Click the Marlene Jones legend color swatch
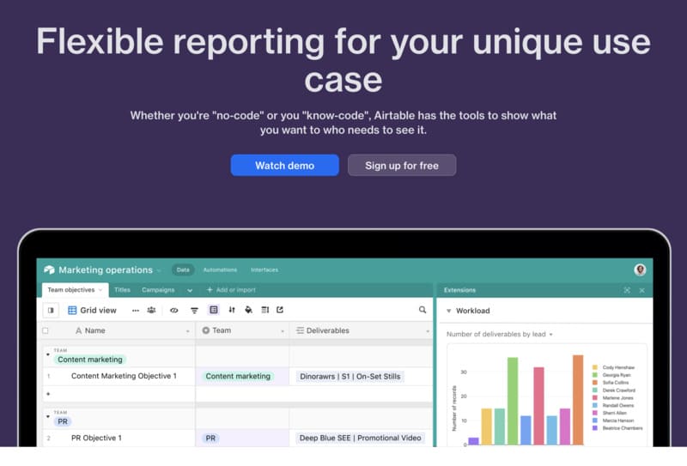This screenshot has width=687, height=466. point(595,397)
